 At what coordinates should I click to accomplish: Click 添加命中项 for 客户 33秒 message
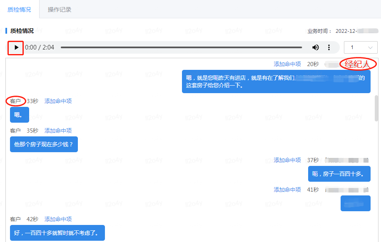coord(58,101)
